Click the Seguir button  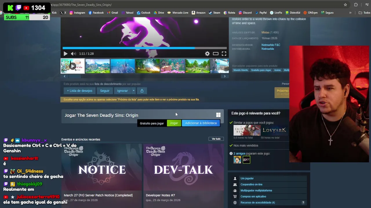(x=105, y=91)
